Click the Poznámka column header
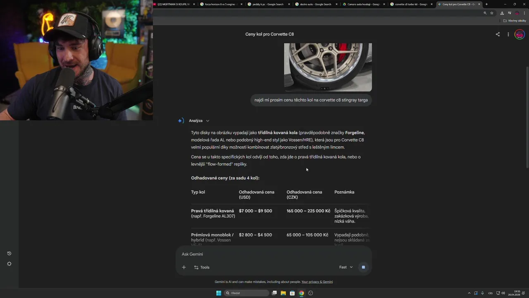 (x=344, y=192)
